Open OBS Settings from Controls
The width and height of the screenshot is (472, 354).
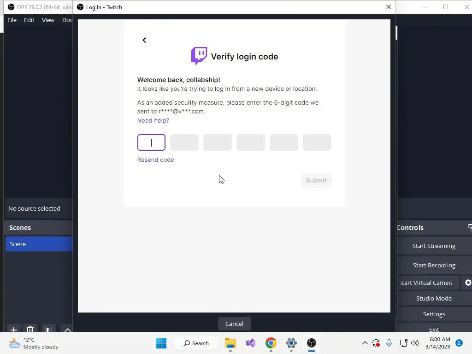click(x=434, y=314)
